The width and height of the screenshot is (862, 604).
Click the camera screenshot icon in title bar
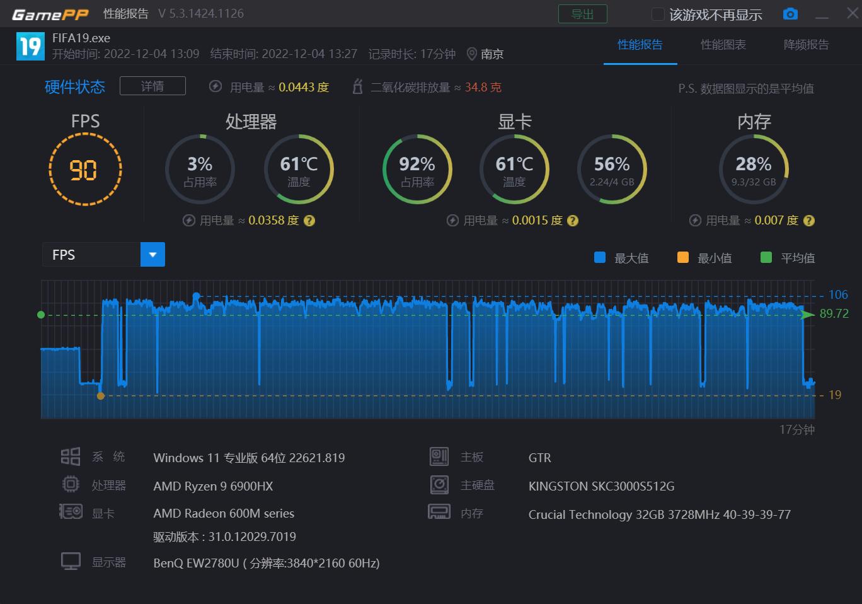pyautogui.click(x=790, y=13)
